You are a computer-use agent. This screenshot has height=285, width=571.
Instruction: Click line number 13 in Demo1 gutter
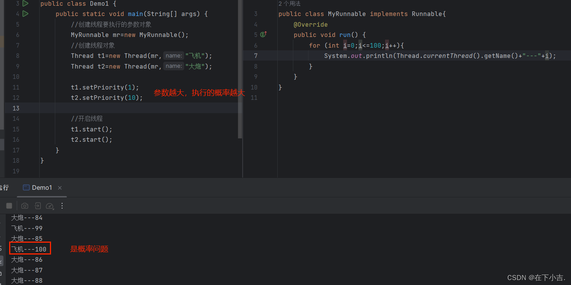[16, 108]
